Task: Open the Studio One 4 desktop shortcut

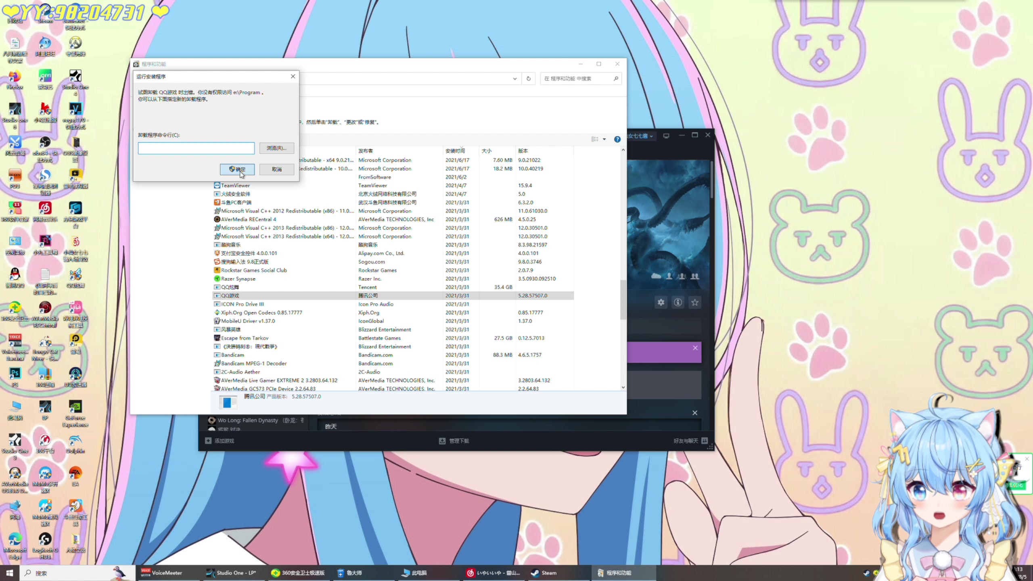Action: (x=75, y=83)
